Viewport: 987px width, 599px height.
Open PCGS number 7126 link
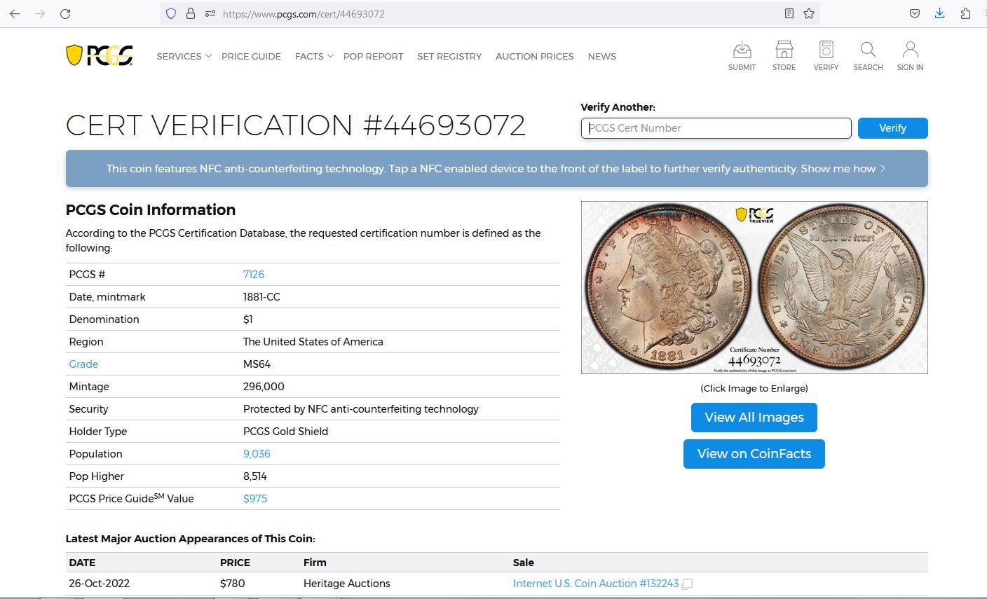254,275
